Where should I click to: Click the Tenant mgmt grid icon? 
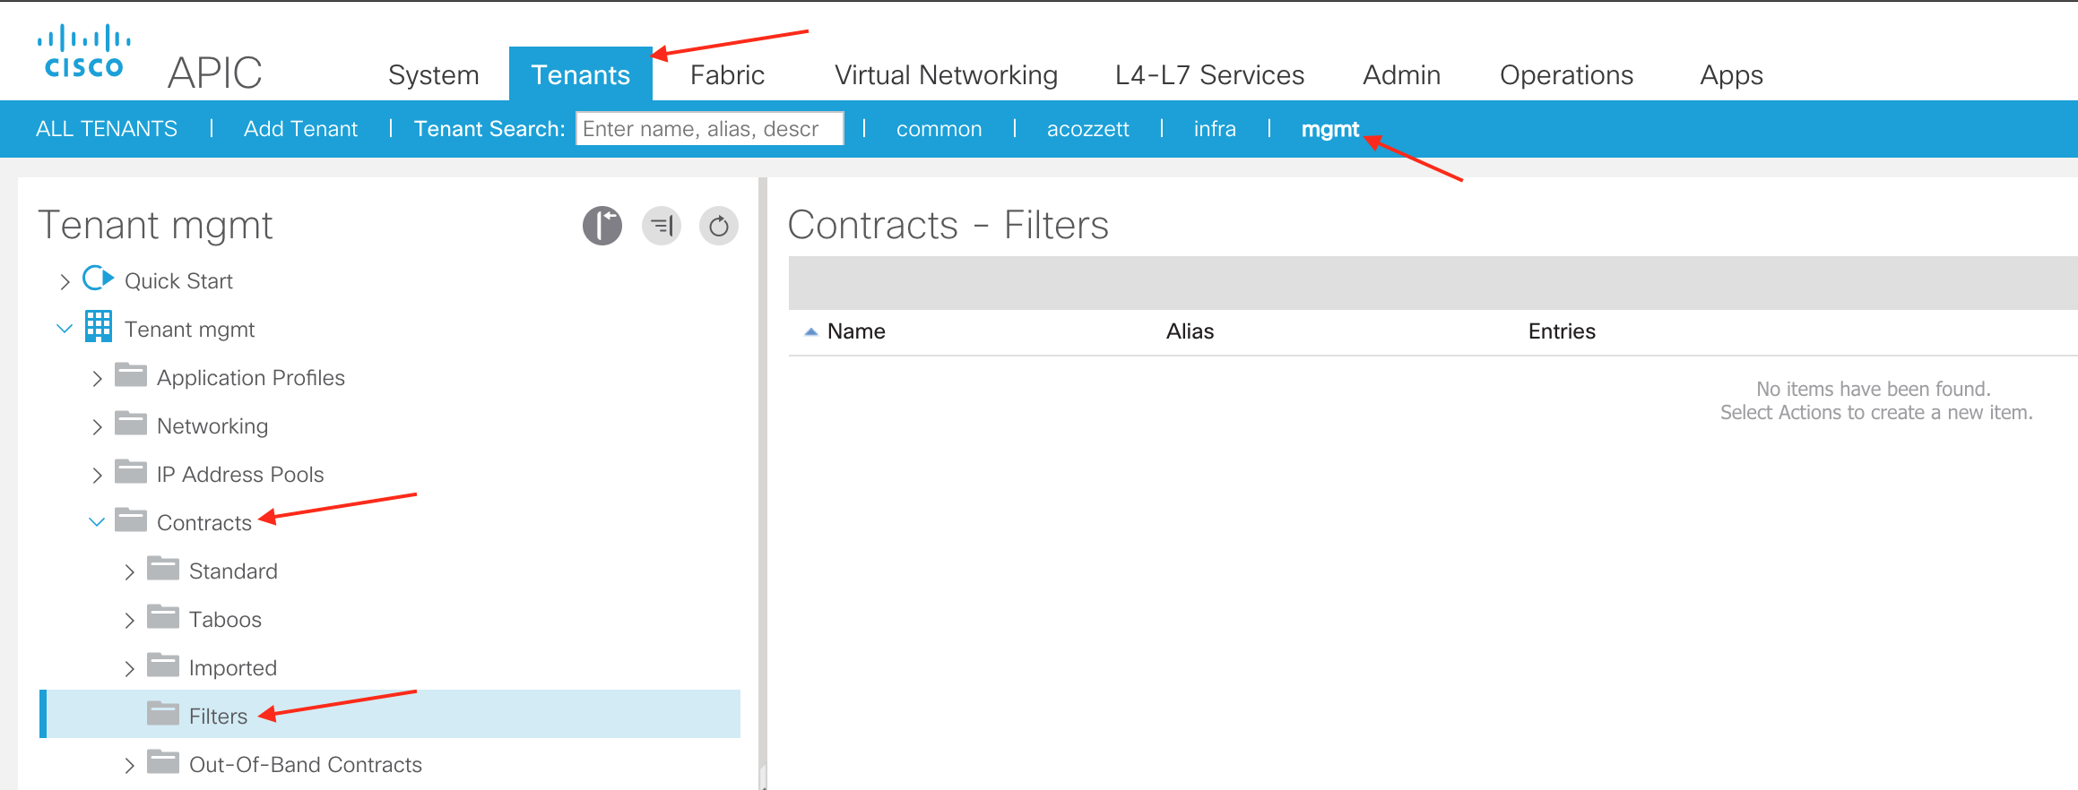pyautogui.click(x=99, y=328)
